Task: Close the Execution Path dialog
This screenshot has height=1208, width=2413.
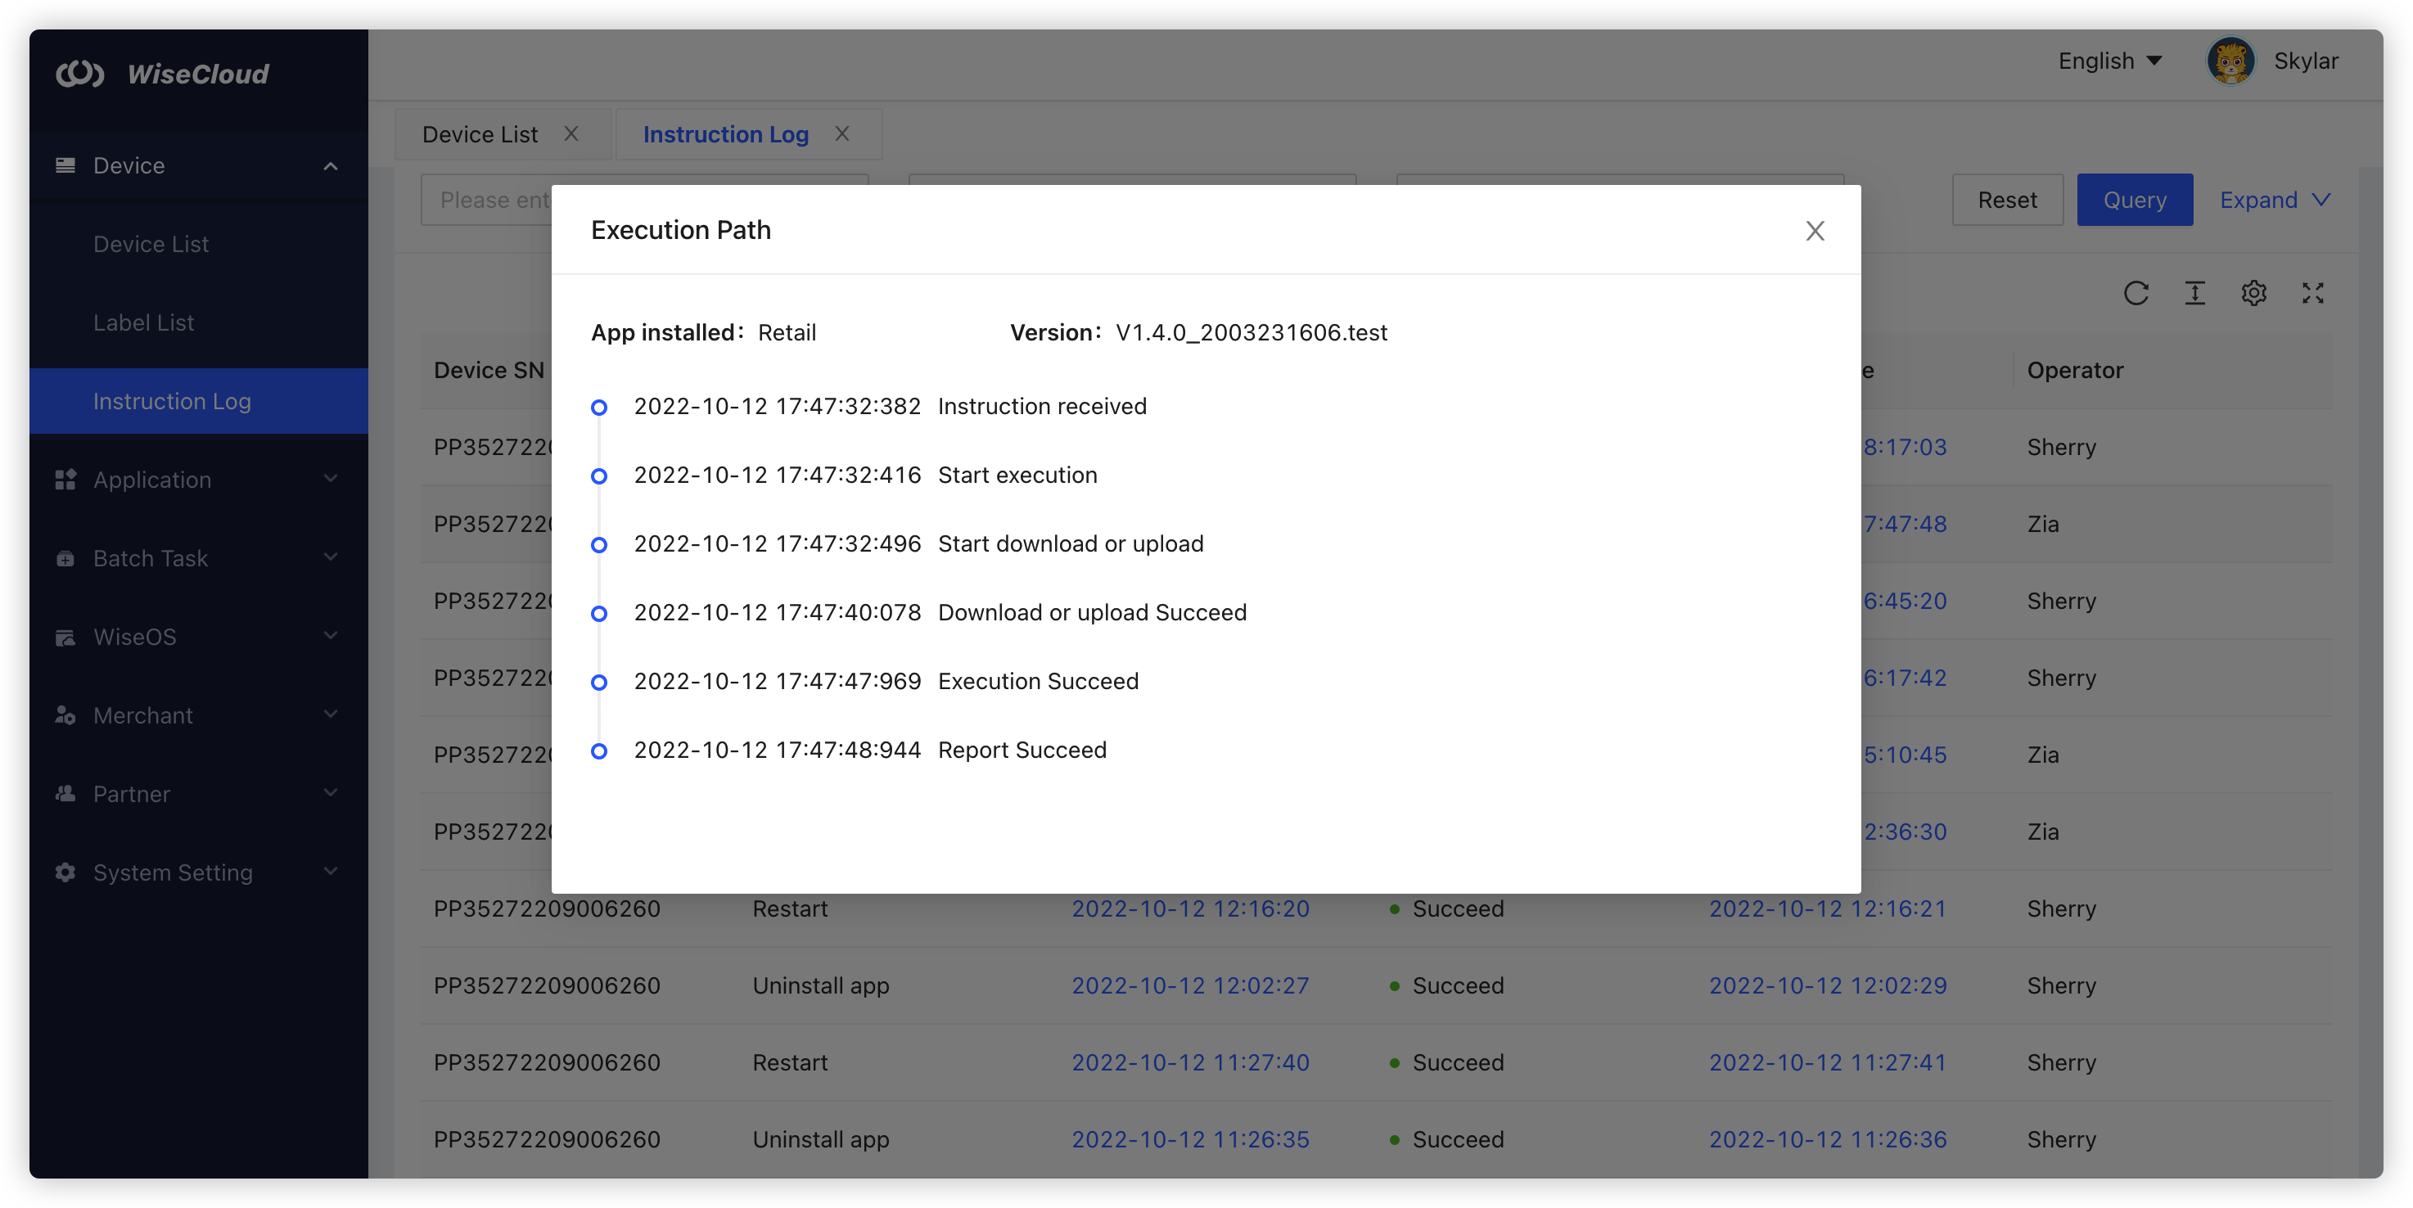Action: pyautogui.click(x=1815, y=230)
